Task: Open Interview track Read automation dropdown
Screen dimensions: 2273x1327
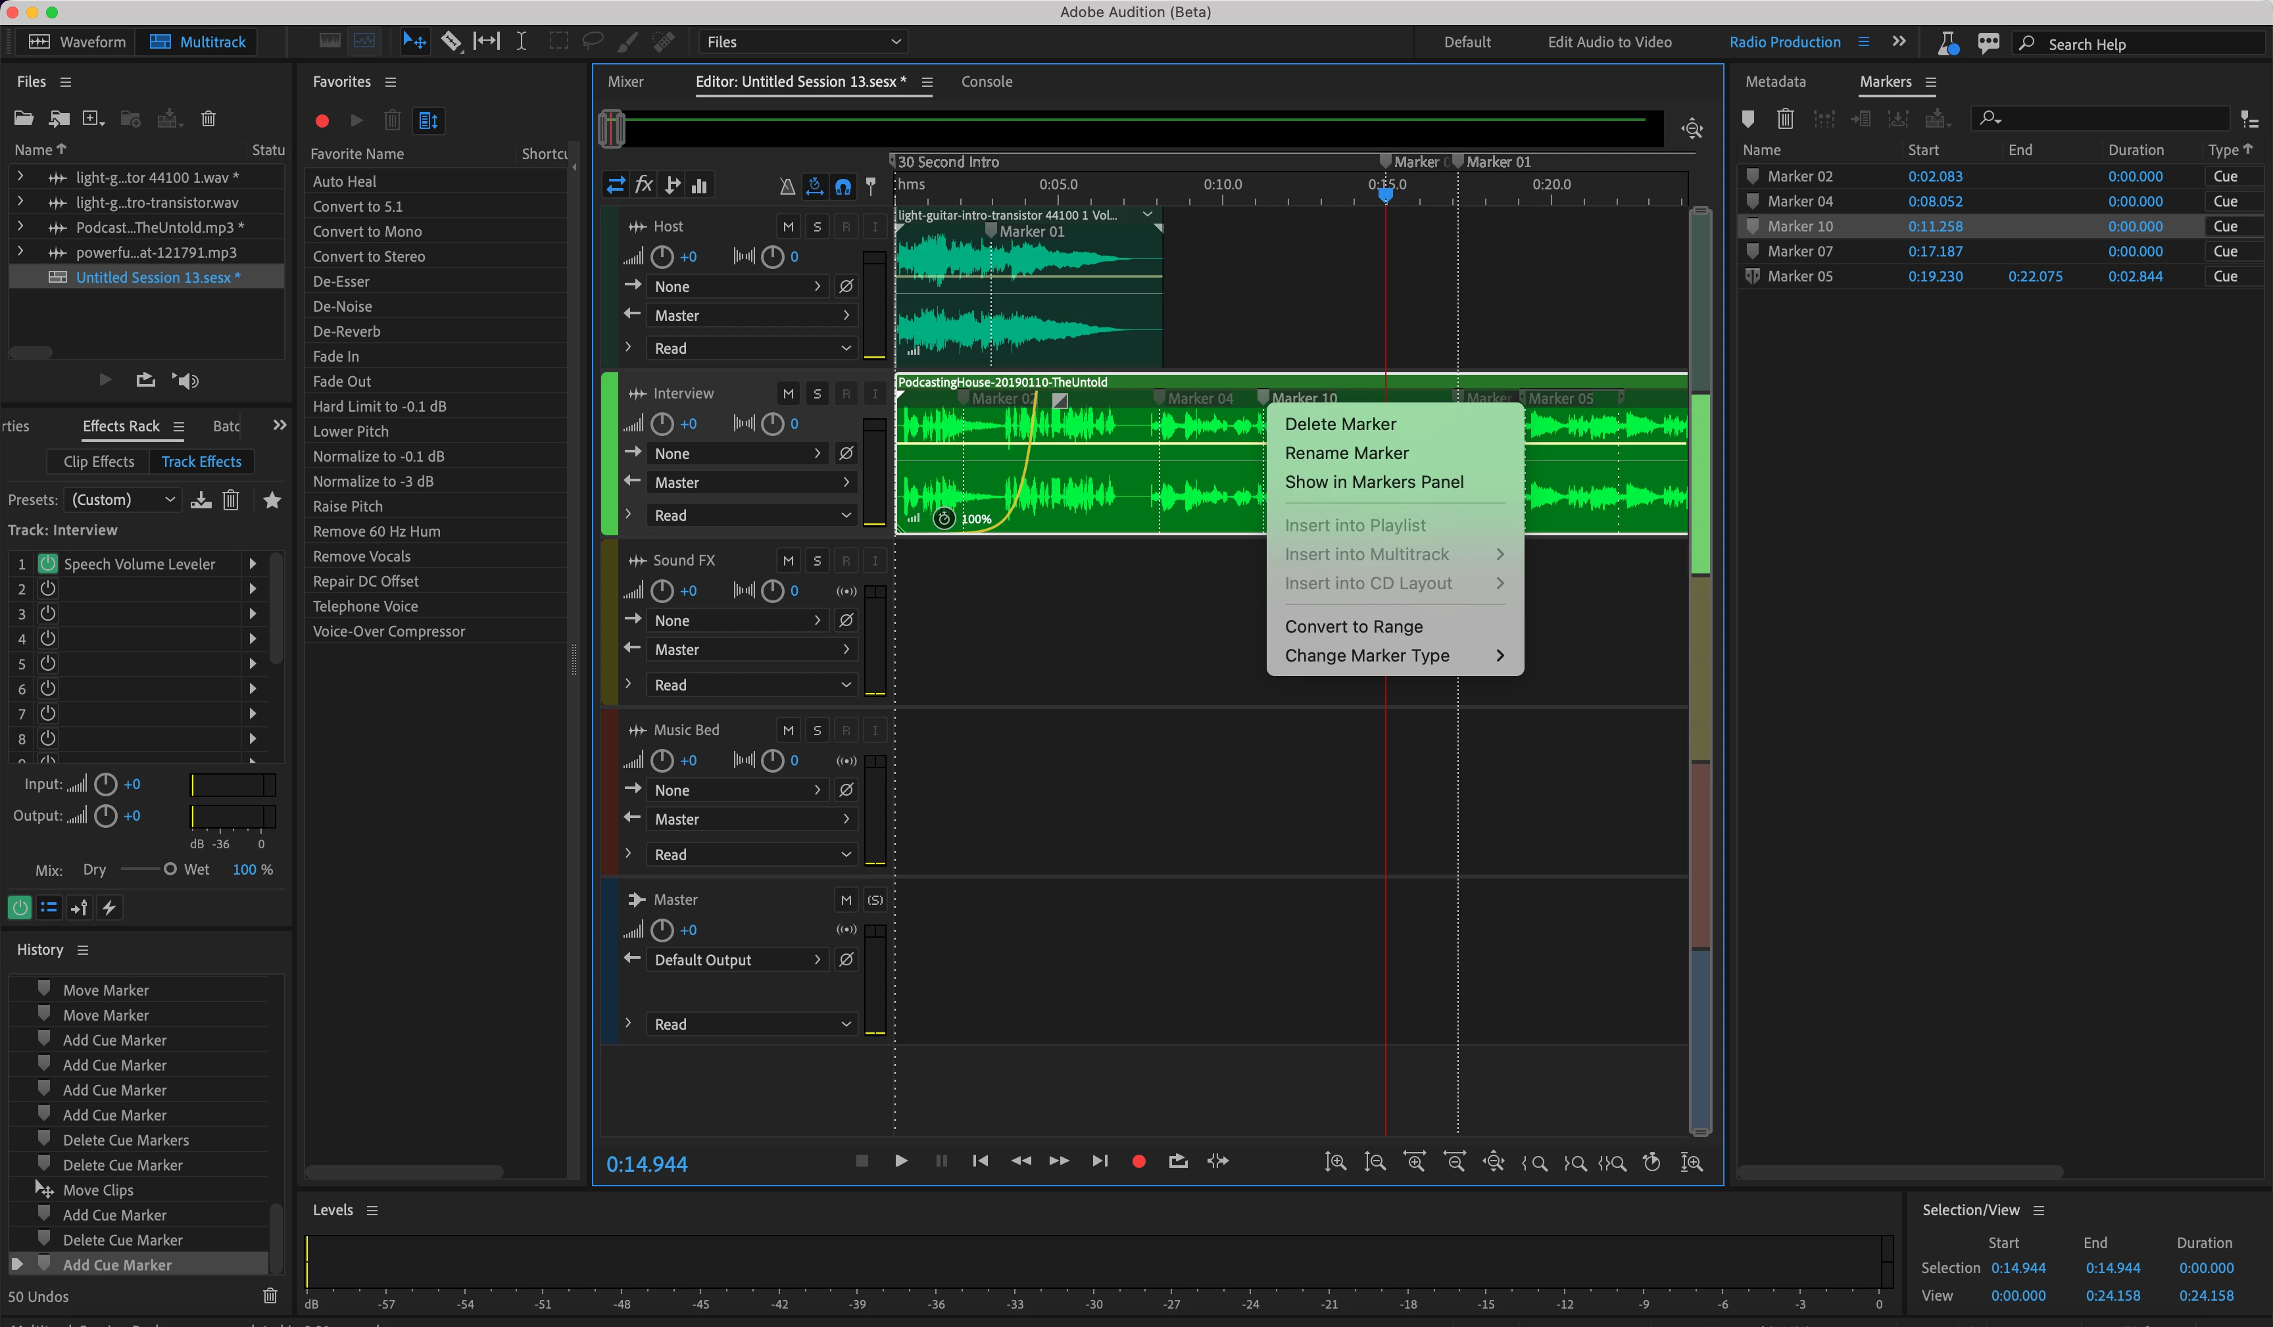Action: 750,515
